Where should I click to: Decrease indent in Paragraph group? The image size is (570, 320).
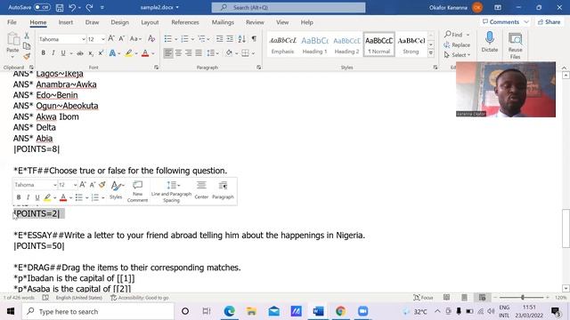[x=220, y=39]
